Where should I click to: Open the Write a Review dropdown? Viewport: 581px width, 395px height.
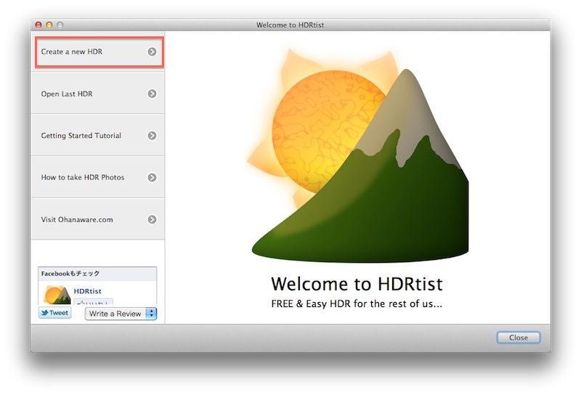click(x=121, y=314)
